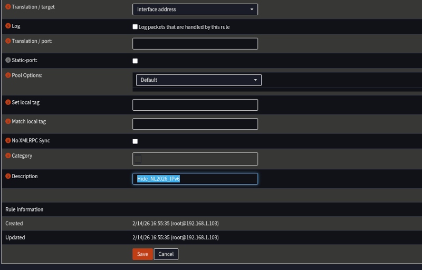Expand the Pool Options Default dropdown
This screenshot has height=270, width=422.
198,80
